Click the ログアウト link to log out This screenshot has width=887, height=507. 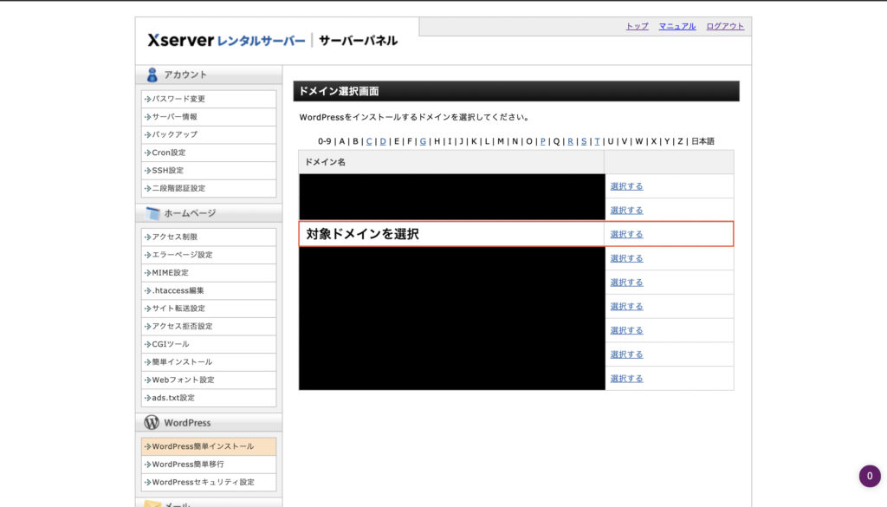pos(725,26)
